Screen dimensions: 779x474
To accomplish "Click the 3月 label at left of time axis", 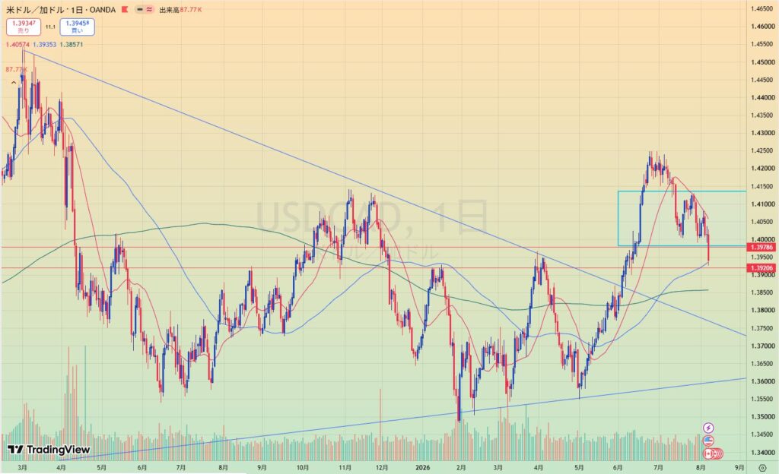I will point(22,467).
